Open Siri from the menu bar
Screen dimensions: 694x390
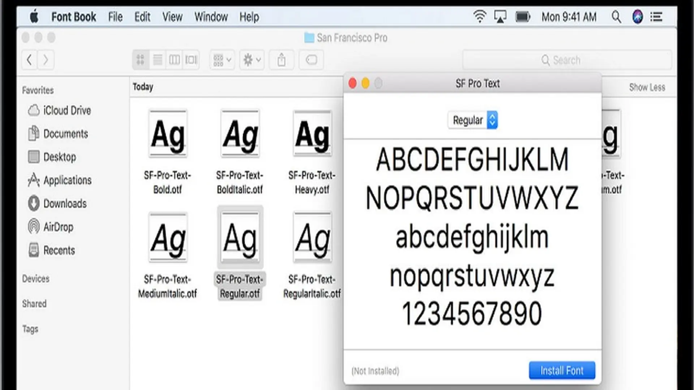point(637,17)
